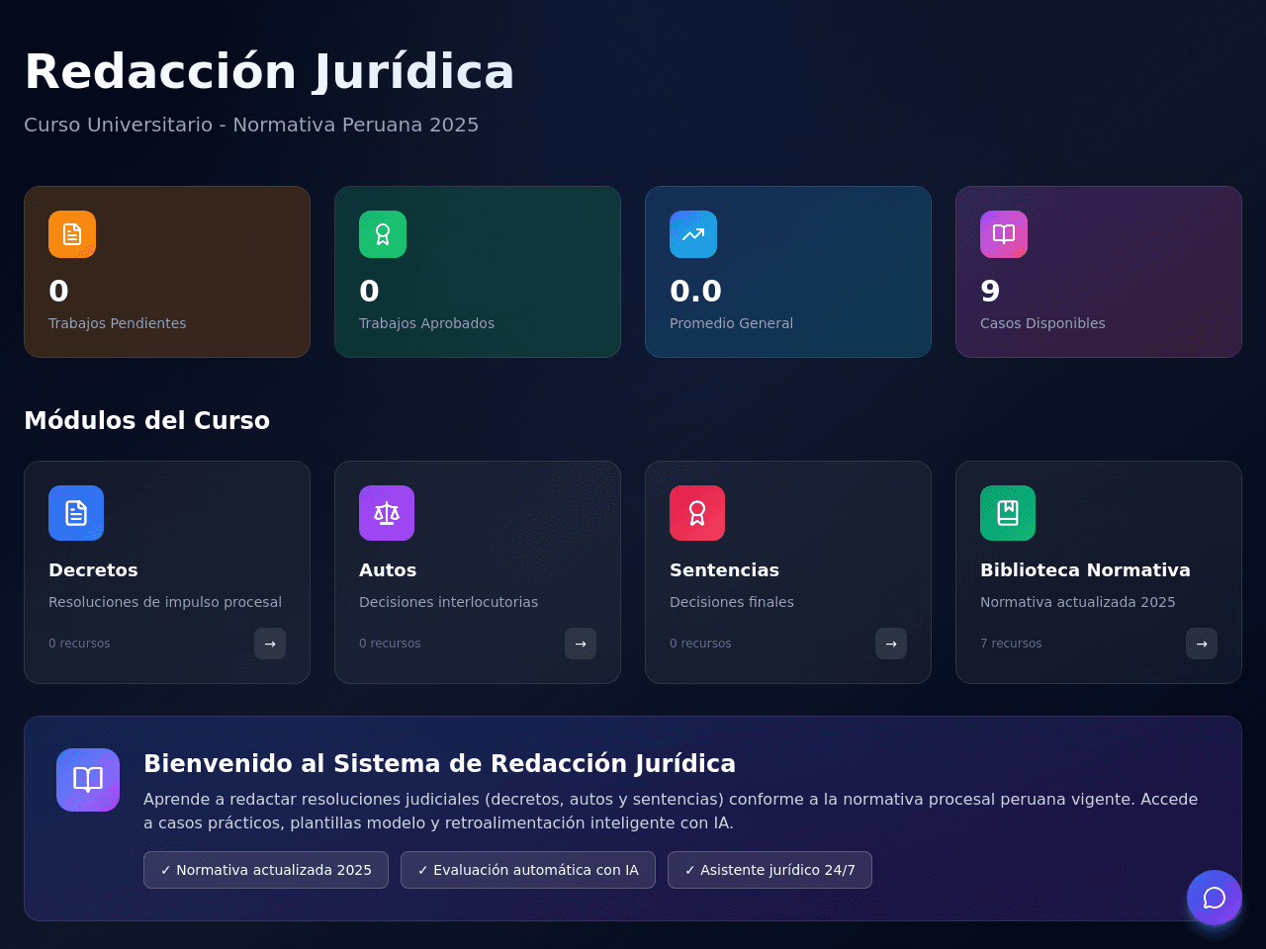Select the green bookmark icon for Biblioteca Normativa
The height and width of the screenshot is (949, 1266).
(x=1008, y=513)
